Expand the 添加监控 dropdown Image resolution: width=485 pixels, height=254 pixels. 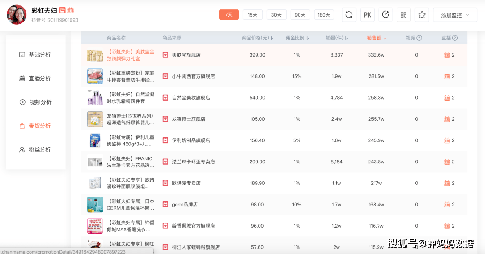[x=454, y=15]
